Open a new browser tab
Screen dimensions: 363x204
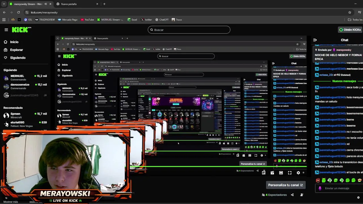[x=104, y=4]
